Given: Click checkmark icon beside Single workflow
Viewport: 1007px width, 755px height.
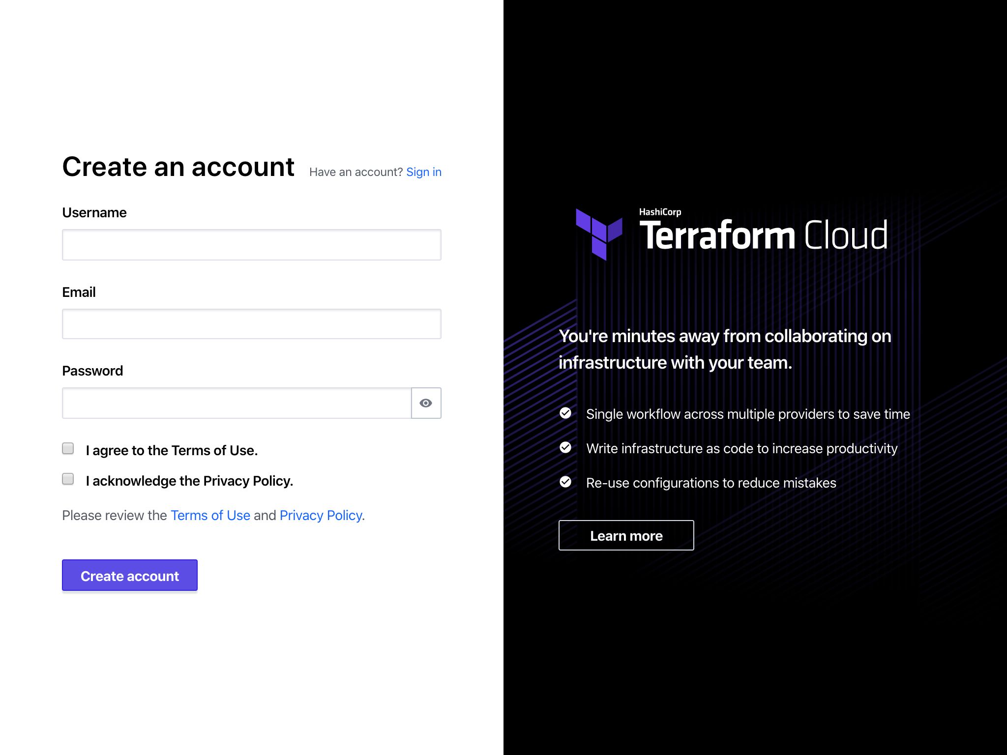Looking at the screenshot, I should pos(565,413).
